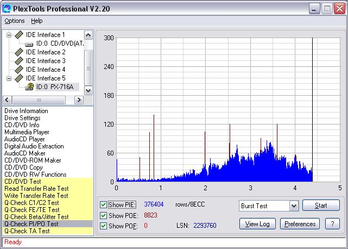Image resolution: width=348 pixels, height=249 pixels.
Task: Select Q-Check PI/PO Test
Action: [x=48, y=224]
